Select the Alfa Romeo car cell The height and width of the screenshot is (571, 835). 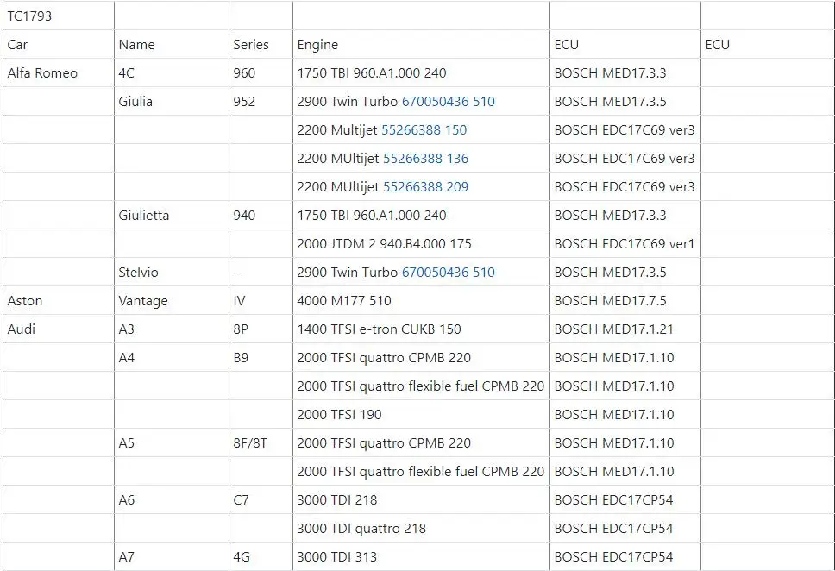click(59, 73)
